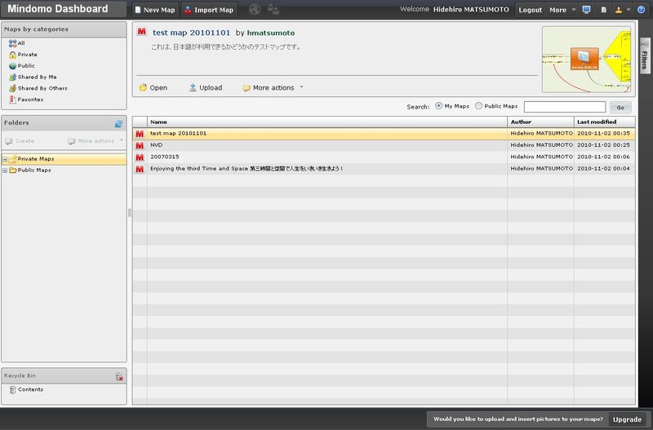Screen dimensions: 653x430
Task: Click the search text field
Action: point(565,107)
